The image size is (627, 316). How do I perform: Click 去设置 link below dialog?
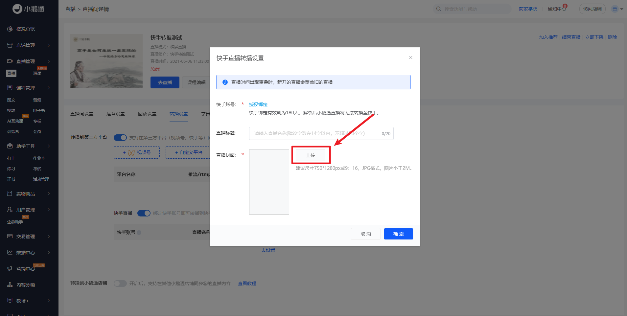(x=268, y=250)
